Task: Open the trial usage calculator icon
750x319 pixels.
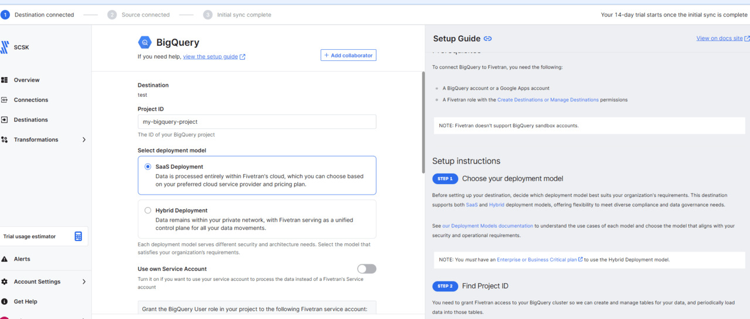Action: coord(79,236)
